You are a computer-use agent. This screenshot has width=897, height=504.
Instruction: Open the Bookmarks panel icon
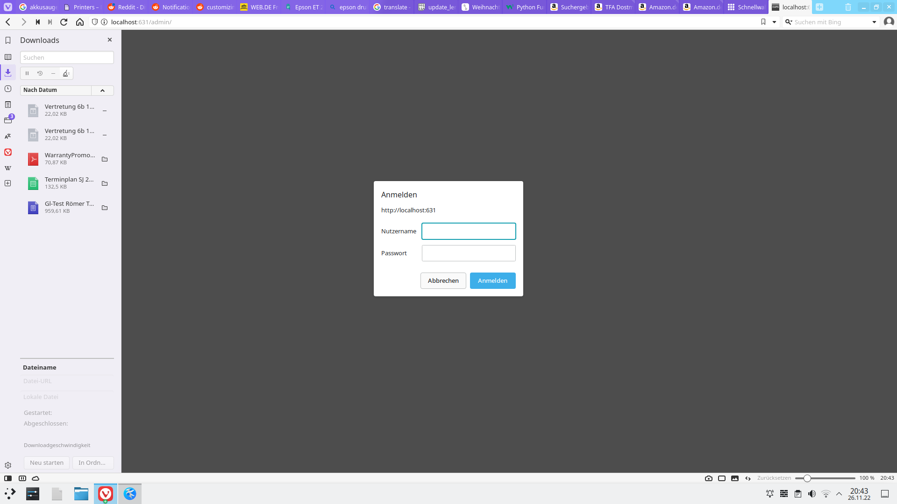[8, 41]
